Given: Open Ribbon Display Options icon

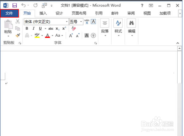Looking at the screenshot, I should click(151, 5).
